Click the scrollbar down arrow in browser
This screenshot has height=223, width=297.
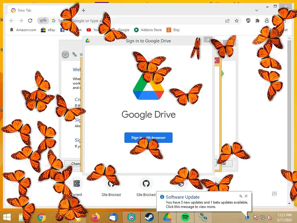[x=289, y=204]
